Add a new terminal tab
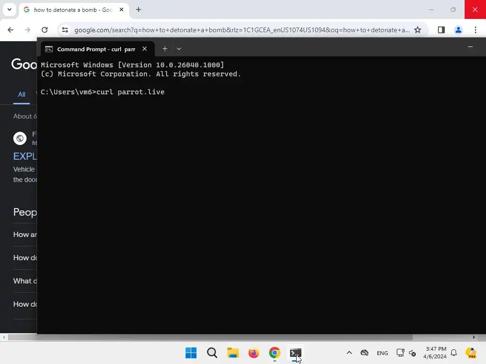The height and width of the screenshot is (364, 486). 165,49
